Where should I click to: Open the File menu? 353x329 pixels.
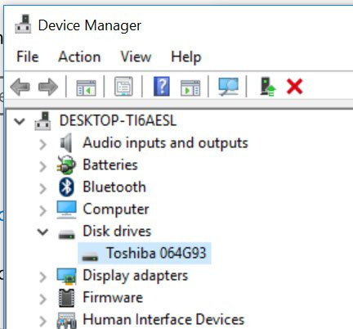28,57
